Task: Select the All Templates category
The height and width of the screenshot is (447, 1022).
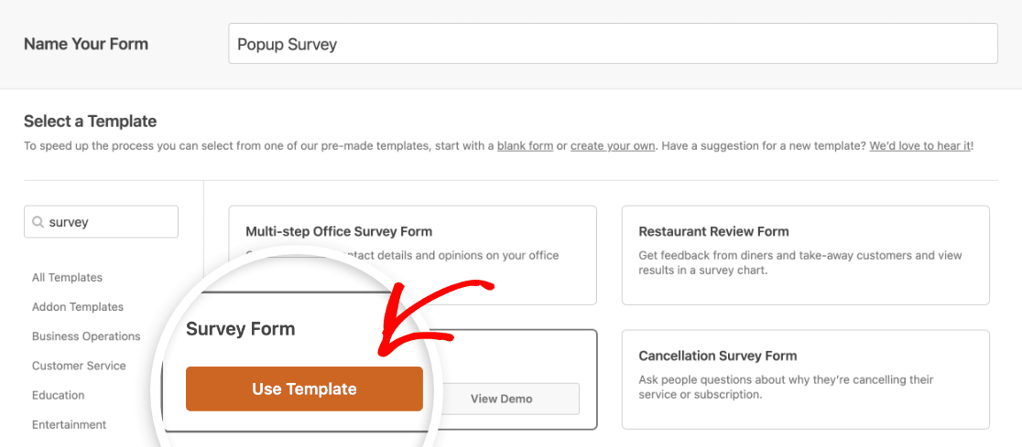Action: (x=67, y=277)
